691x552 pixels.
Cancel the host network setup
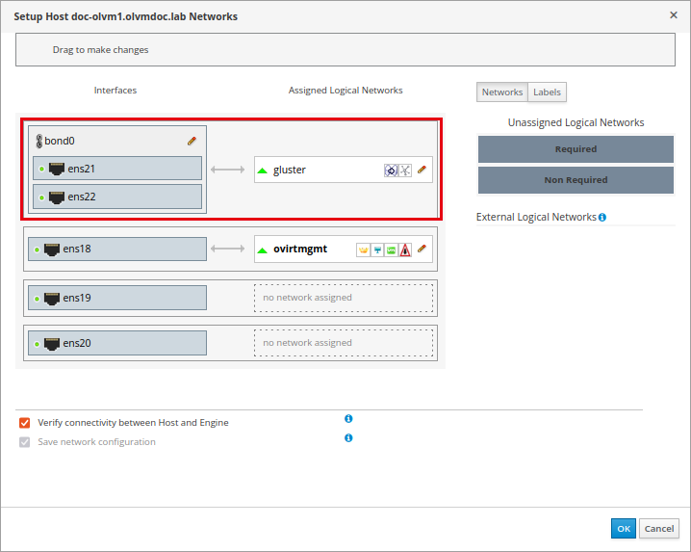[x=659, y=529]
